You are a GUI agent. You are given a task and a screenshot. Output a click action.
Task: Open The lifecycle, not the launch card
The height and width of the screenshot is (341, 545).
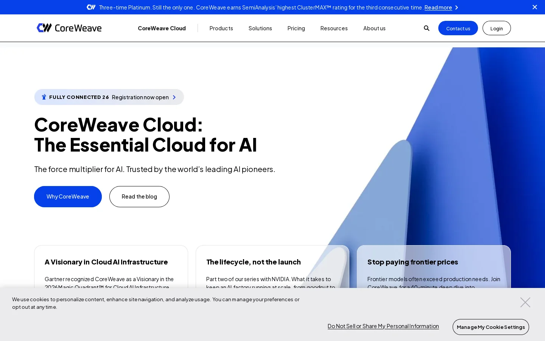point(272,267)
